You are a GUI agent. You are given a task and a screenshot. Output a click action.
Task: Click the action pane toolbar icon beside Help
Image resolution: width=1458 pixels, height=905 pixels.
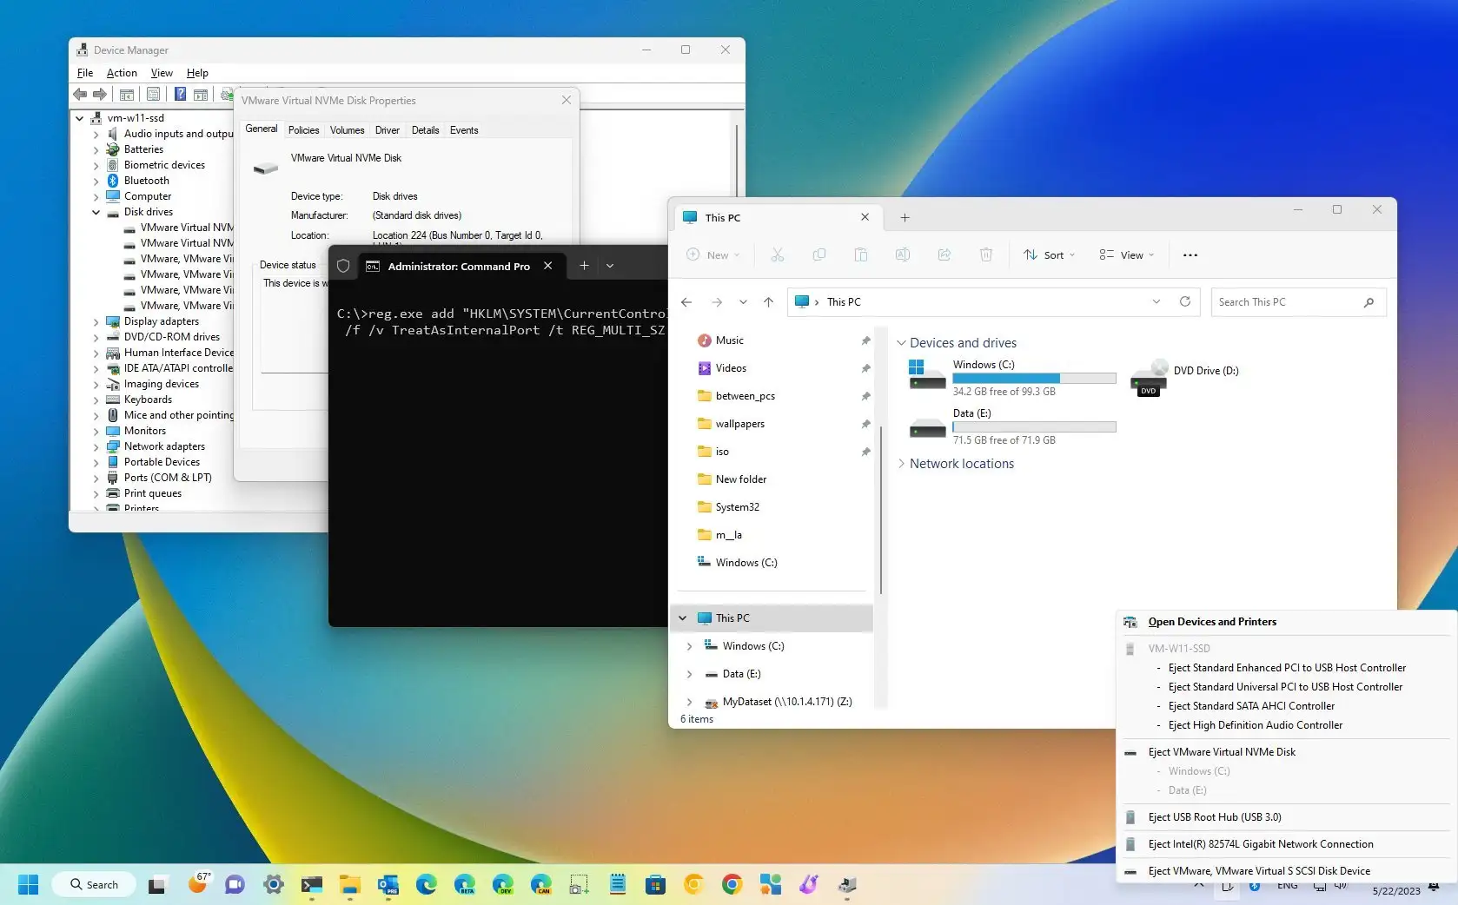pyautogui.click(x=201, y=94)
